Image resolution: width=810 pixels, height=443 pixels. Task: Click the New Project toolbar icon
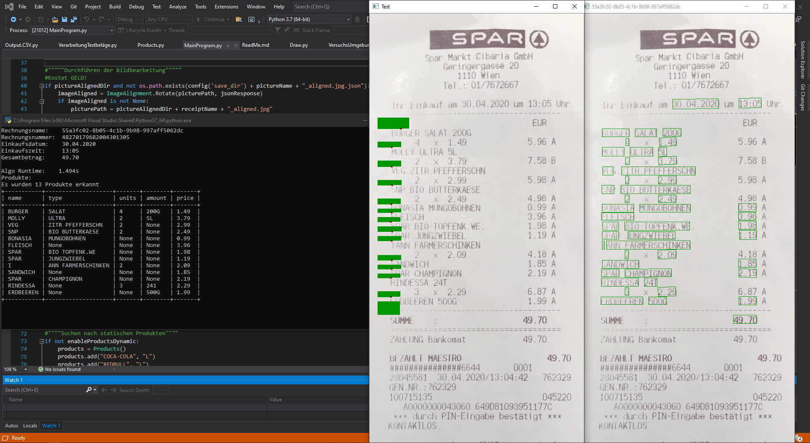click(x=40, y=19)
